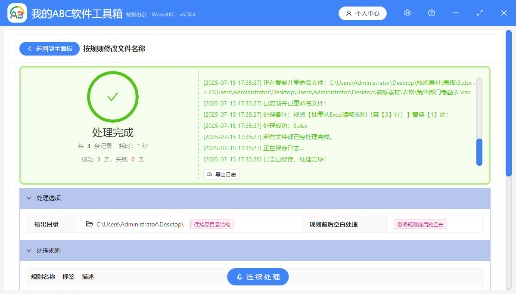
Task: Click the log panel scrollbar
Action: (x=479, y=151)
